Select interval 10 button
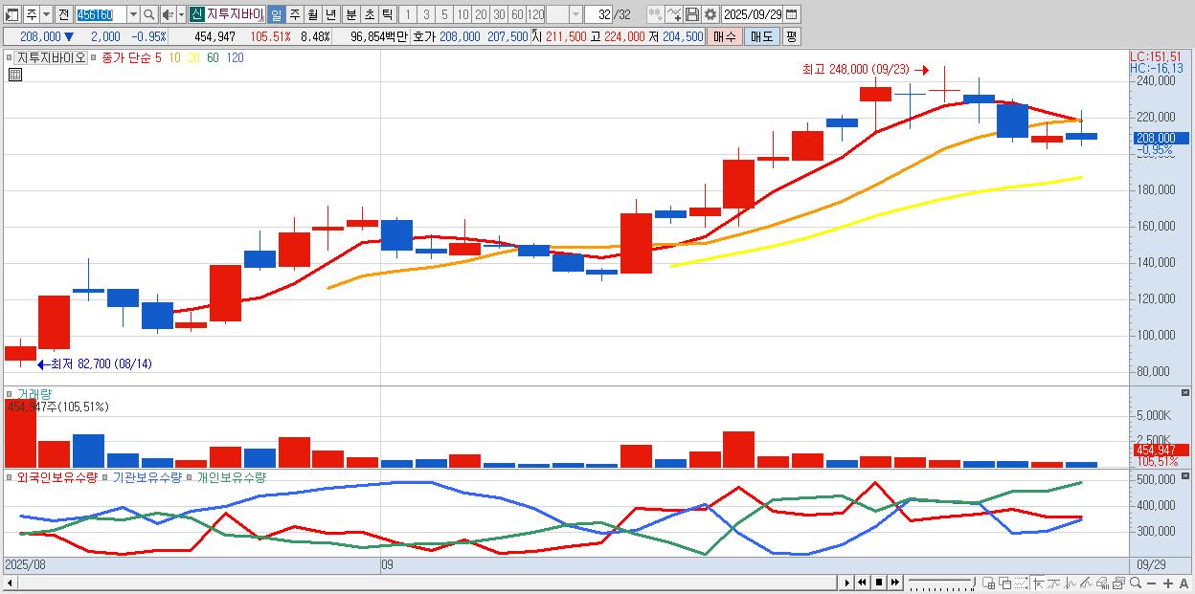1195x594 pixels. click(x=462, y=14)
